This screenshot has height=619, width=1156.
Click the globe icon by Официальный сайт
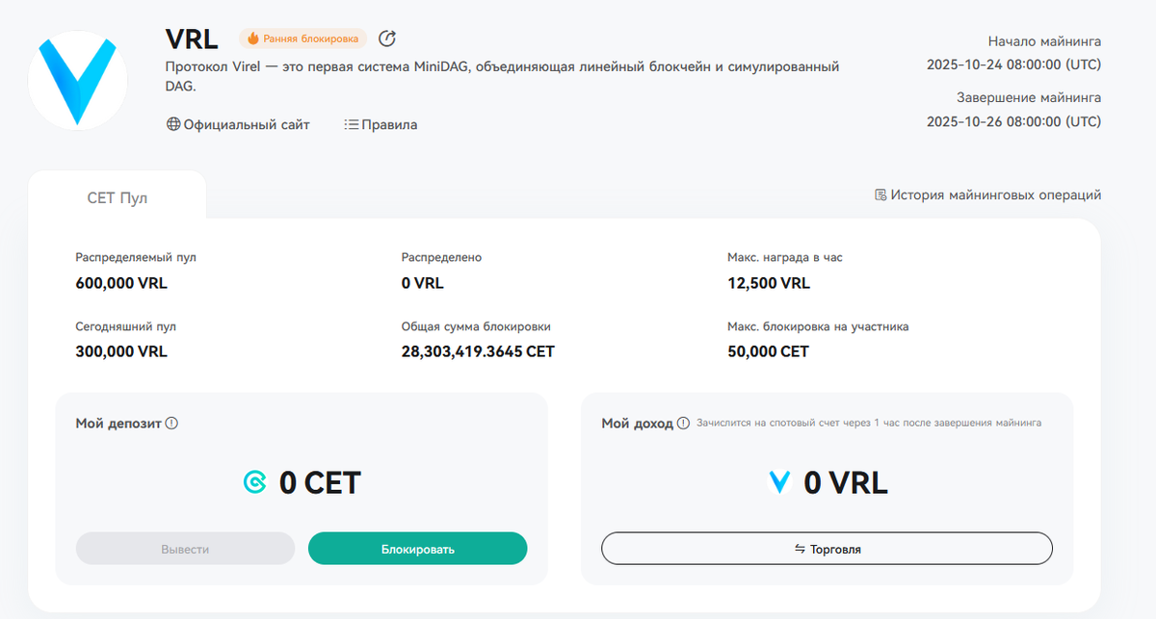pos(173,124)
